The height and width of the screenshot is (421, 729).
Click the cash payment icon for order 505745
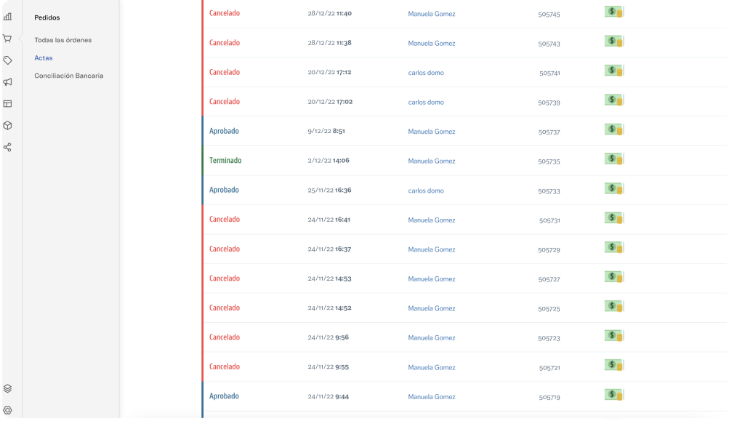[614, 12]
